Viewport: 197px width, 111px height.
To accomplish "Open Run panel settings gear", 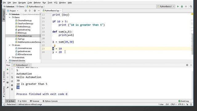I will tap(187, 65).
